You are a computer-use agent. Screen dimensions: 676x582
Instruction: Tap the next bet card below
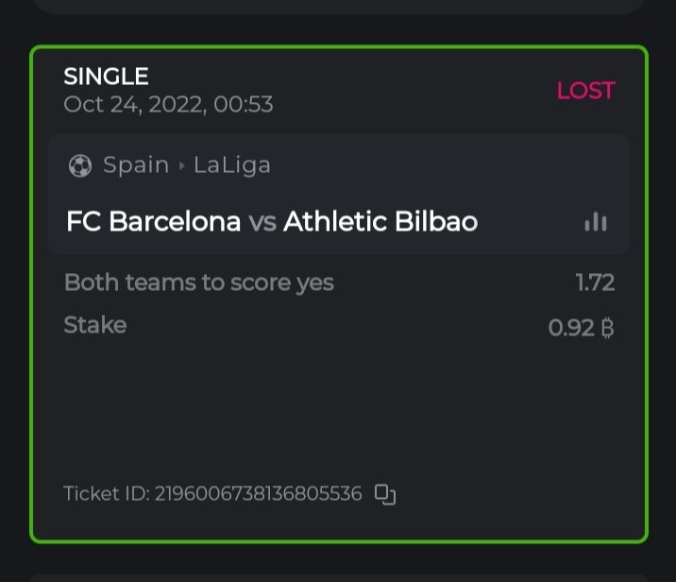(338, 576)
